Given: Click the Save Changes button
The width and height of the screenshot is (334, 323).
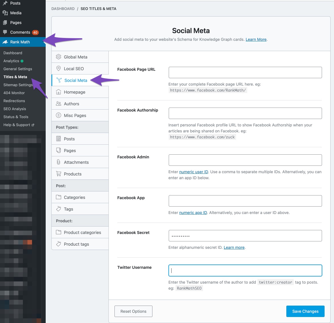Looking at the screenshot, I should click(305, 311).
